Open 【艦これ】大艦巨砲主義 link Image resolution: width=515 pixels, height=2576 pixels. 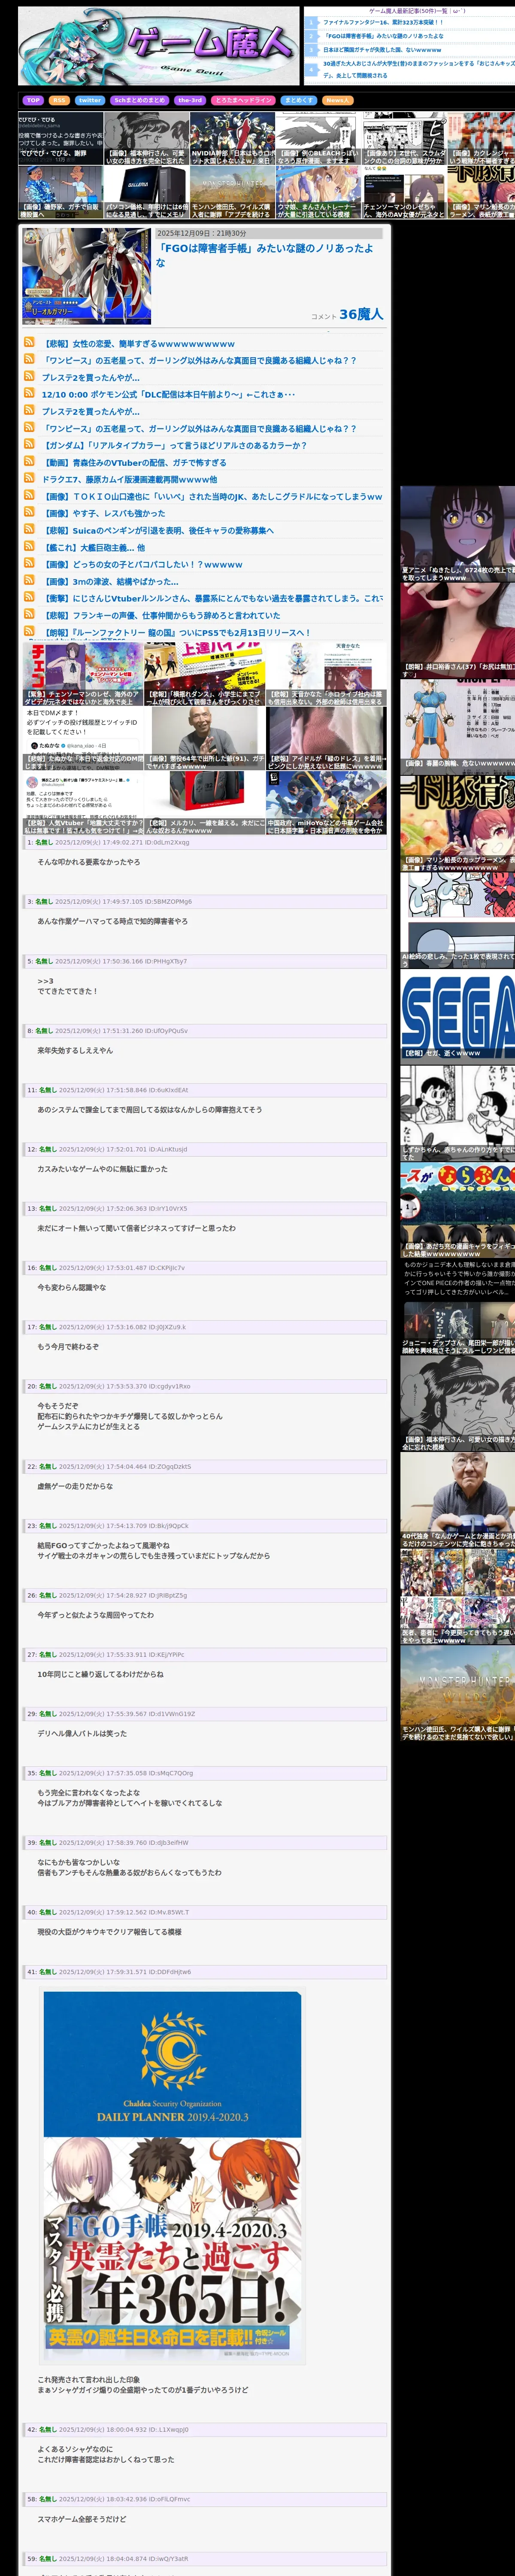point(93,547)
